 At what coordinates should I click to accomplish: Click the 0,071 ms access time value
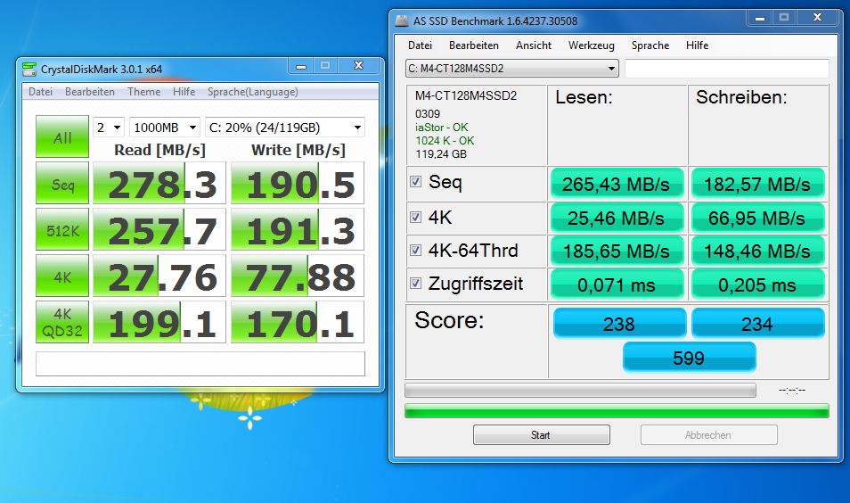tap(617, 284)
